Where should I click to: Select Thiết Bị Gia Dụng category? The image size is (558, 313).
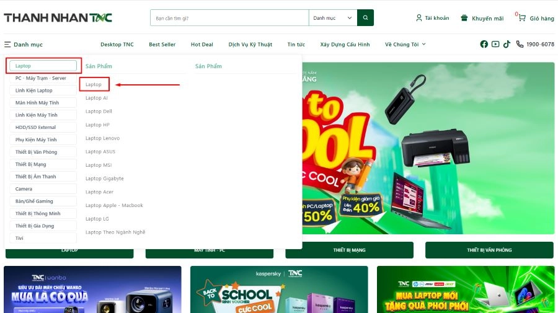point(43,226)
